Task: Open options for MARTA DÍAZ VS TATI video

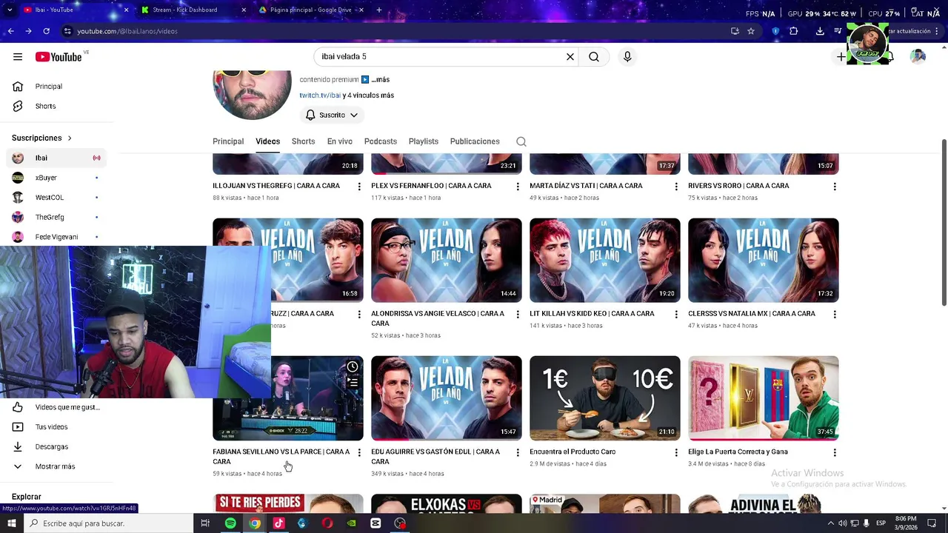Action: (x=676, y=187)
